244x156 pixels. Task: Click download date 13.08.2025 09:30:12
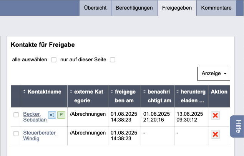(190, 117)
